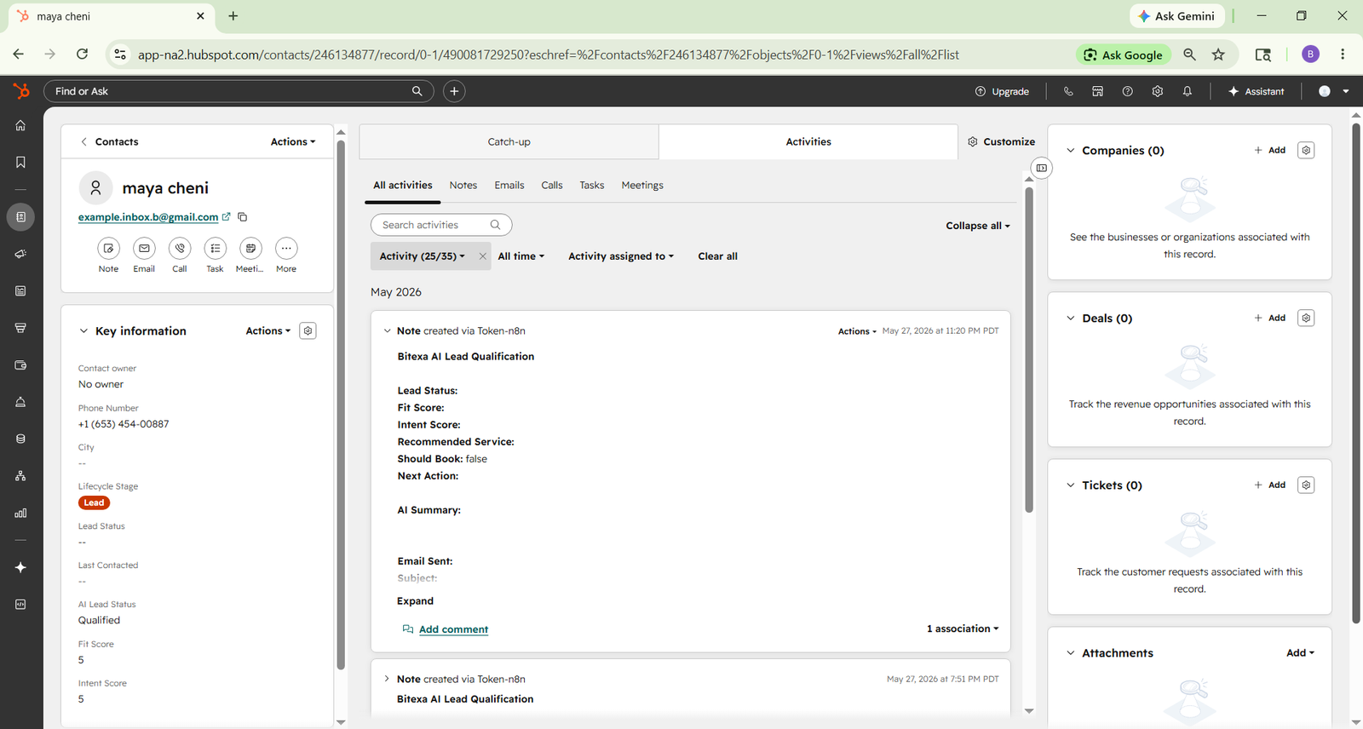Open Activity (25/35) filter dropdown
This screenshot has height=729, width=1363.
(x=423, y=256)
